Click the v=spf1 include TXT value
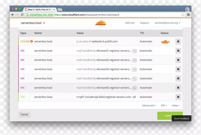The width and height of the screenshot is (201, 135). pos(106,97)
